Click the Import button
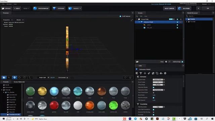This screenshot has width=215, height=121. tap(6, 8)
